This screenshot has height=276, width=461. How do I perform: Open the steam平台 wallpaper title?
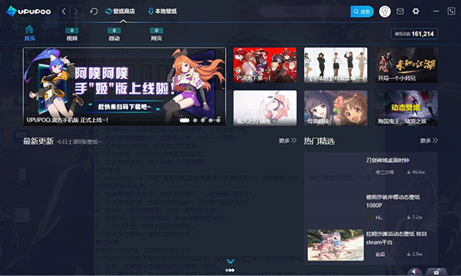(396, 238)
